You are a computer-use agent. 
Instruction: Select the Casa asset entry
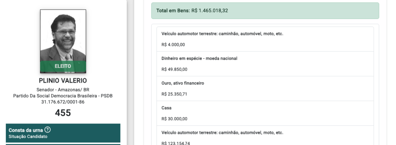pos(265,113)
